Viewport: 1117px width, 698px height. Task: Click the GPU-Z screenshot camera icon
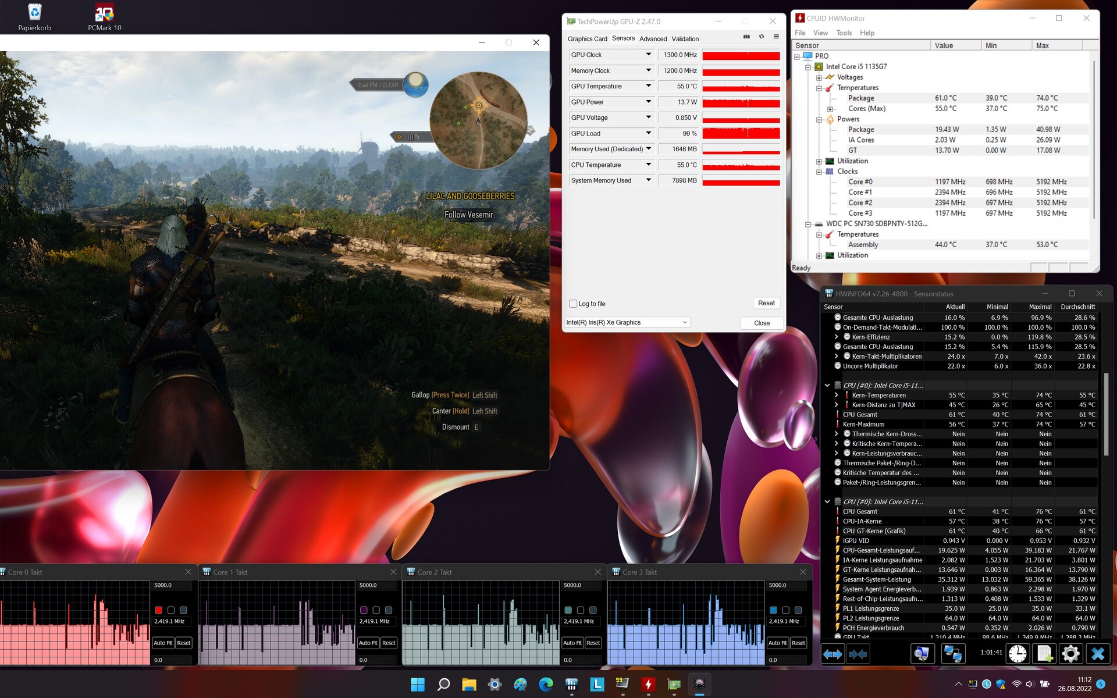pyautogui.click(x=746, y=37)
